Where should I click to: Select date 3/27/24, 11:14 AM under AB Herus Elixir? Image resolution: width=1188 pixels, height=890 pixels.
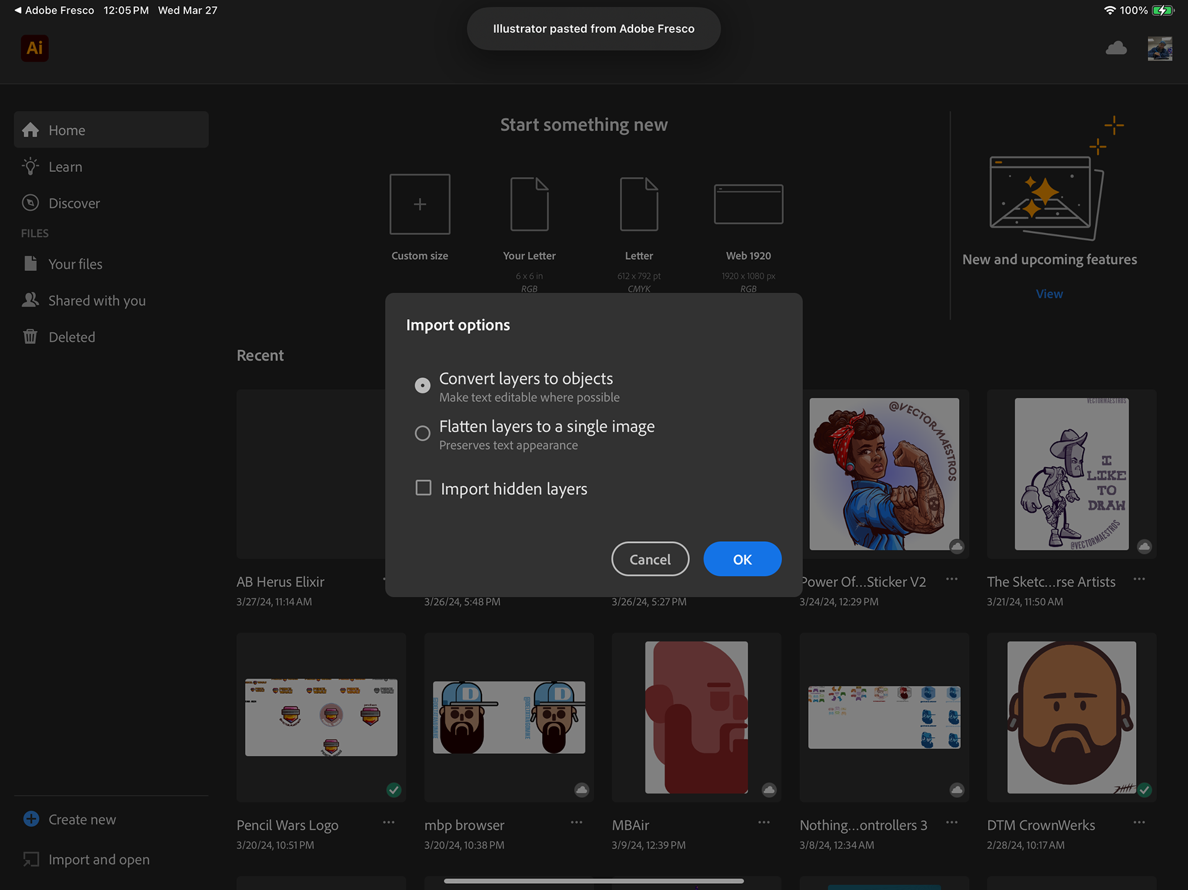click(x=274, y=602)
